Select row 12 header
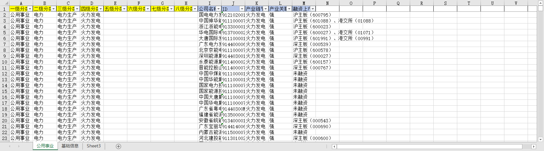Viewport: 544px width, 151px height. tap(5, 73)
